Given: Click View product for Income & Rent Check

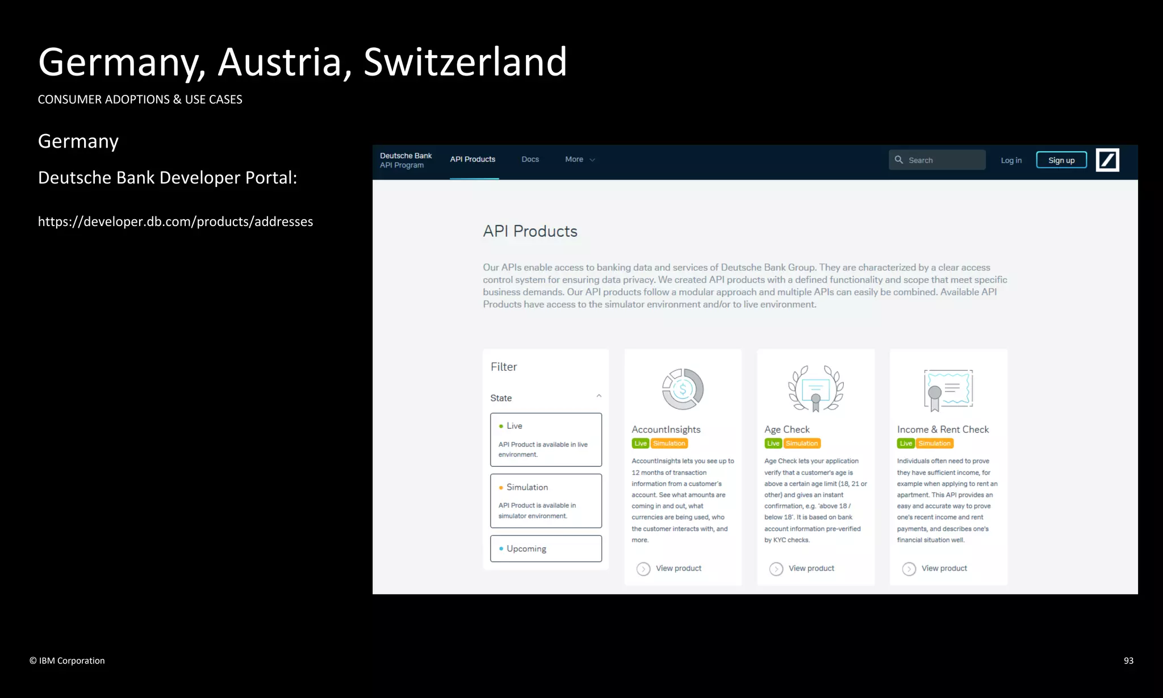Looking at the screenshot, I should click(944, 569).
